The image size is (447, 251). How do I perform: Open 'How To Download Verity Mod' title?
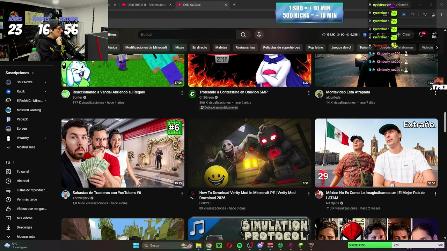(247, 195)
